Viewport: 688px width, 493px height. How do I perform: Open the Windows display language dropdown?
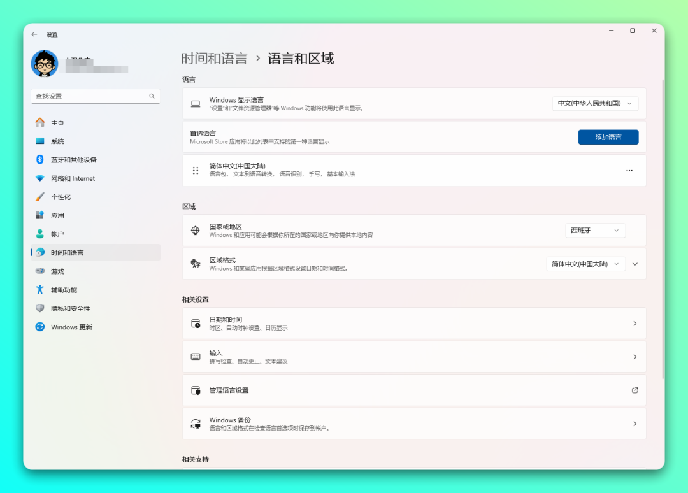[595, 103]
